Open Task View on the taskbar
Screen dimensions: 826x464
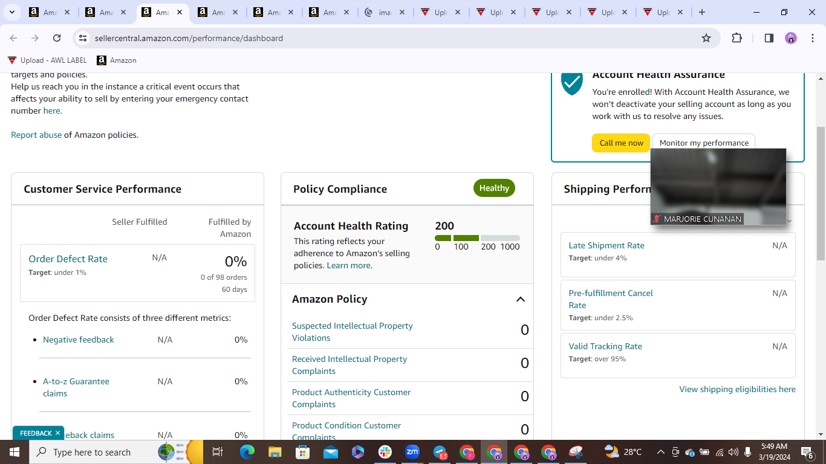click(218, 452)
